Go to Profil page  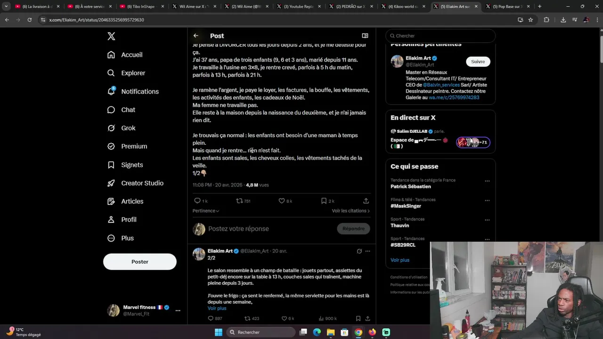point(122,219)
